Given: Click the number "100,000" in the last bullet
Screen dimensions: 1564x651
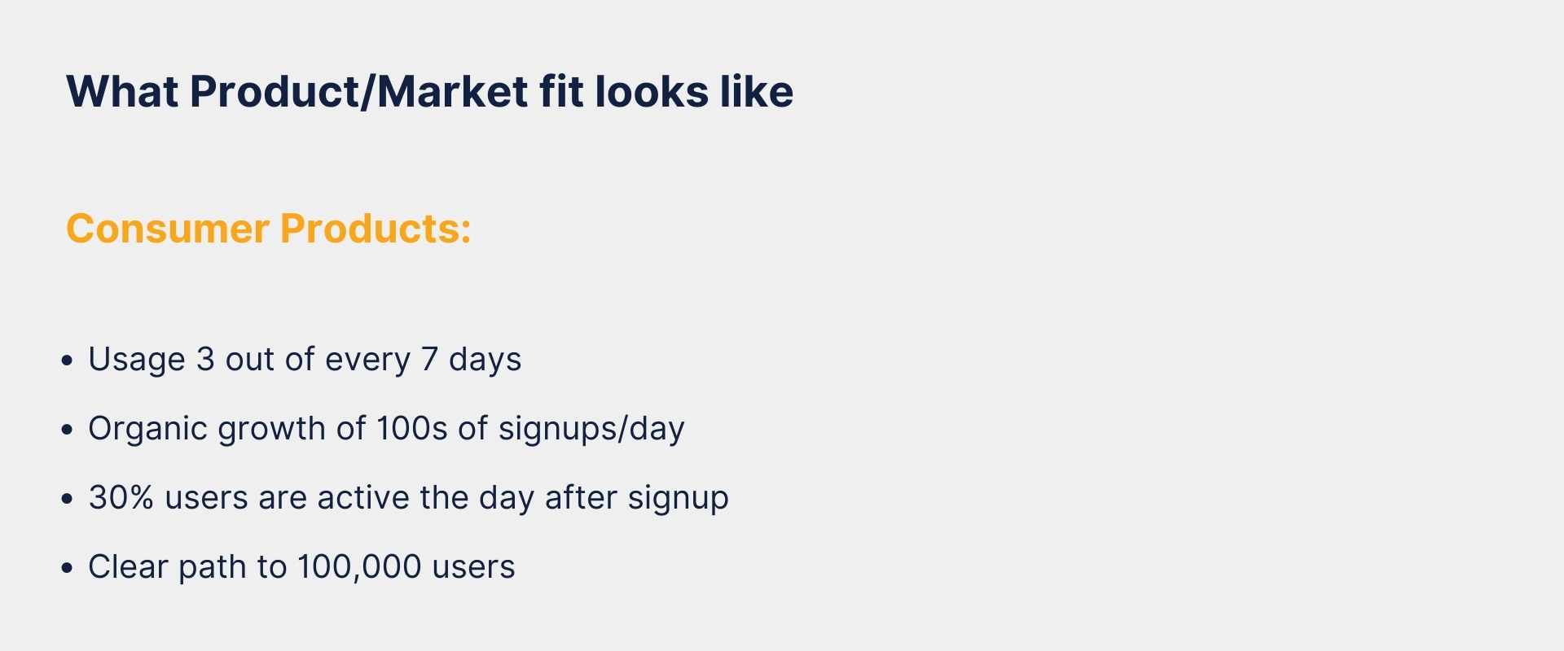Looking at the screenshot, I should click(359, 568).
